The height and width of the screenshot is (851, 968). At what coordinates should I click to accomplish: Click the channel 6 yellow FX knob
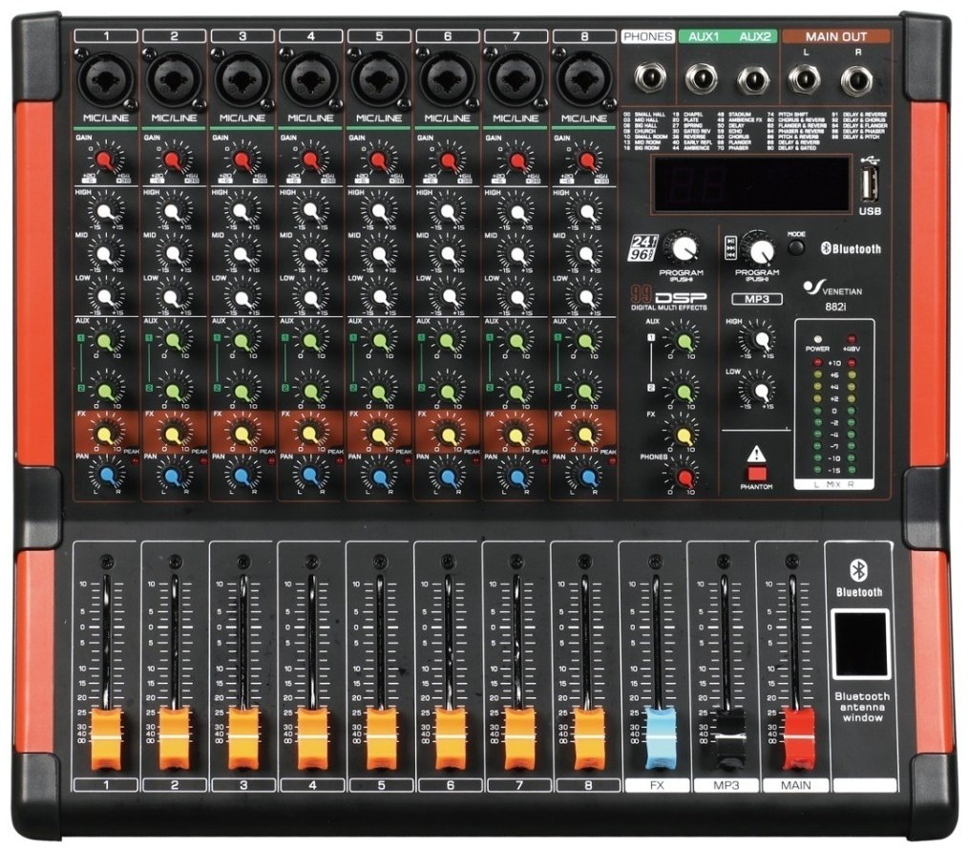click(x=448, y=435)
